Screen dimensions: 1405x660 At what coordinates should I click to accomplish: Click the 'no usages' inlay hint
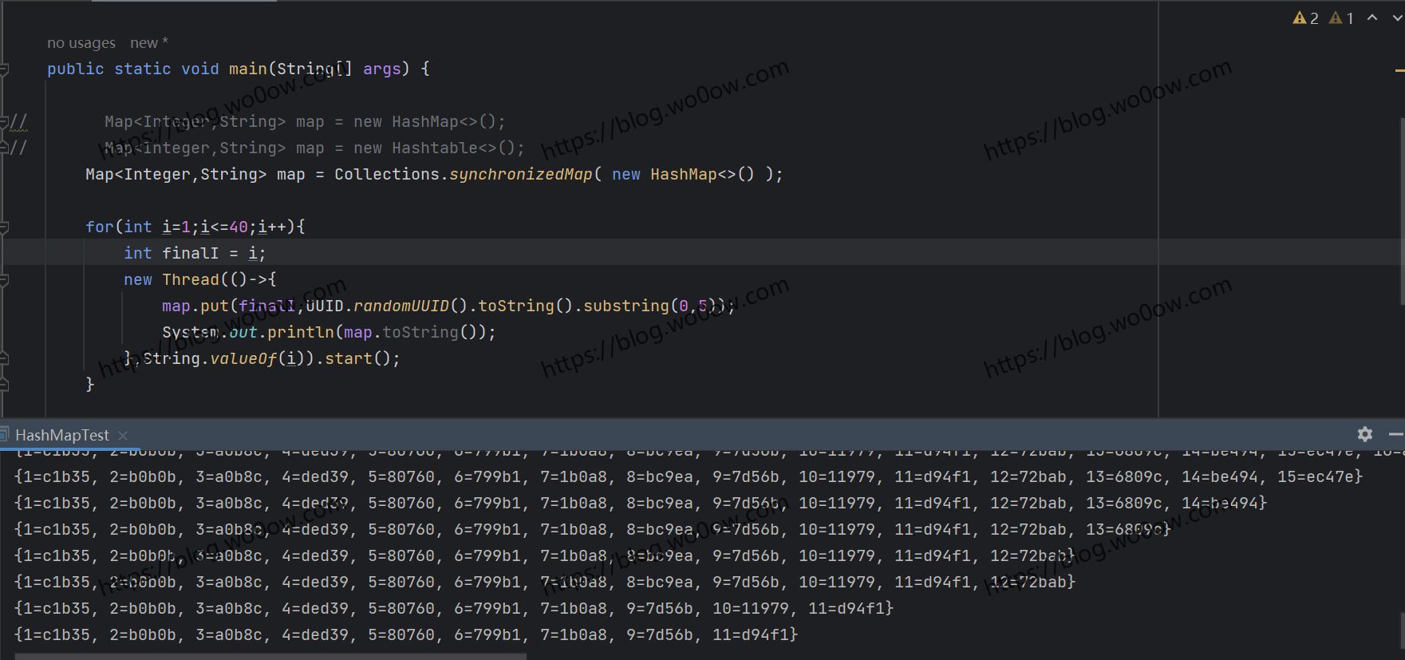pos(81,43)
